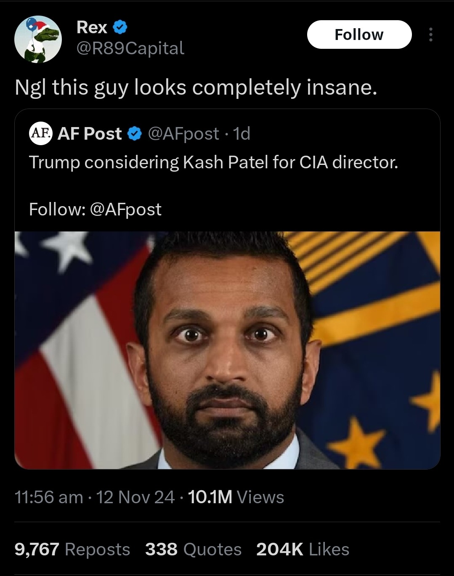Open the photo in the quoted post
The width and height of the screenshot is (454, 576).
click(227, 350)
